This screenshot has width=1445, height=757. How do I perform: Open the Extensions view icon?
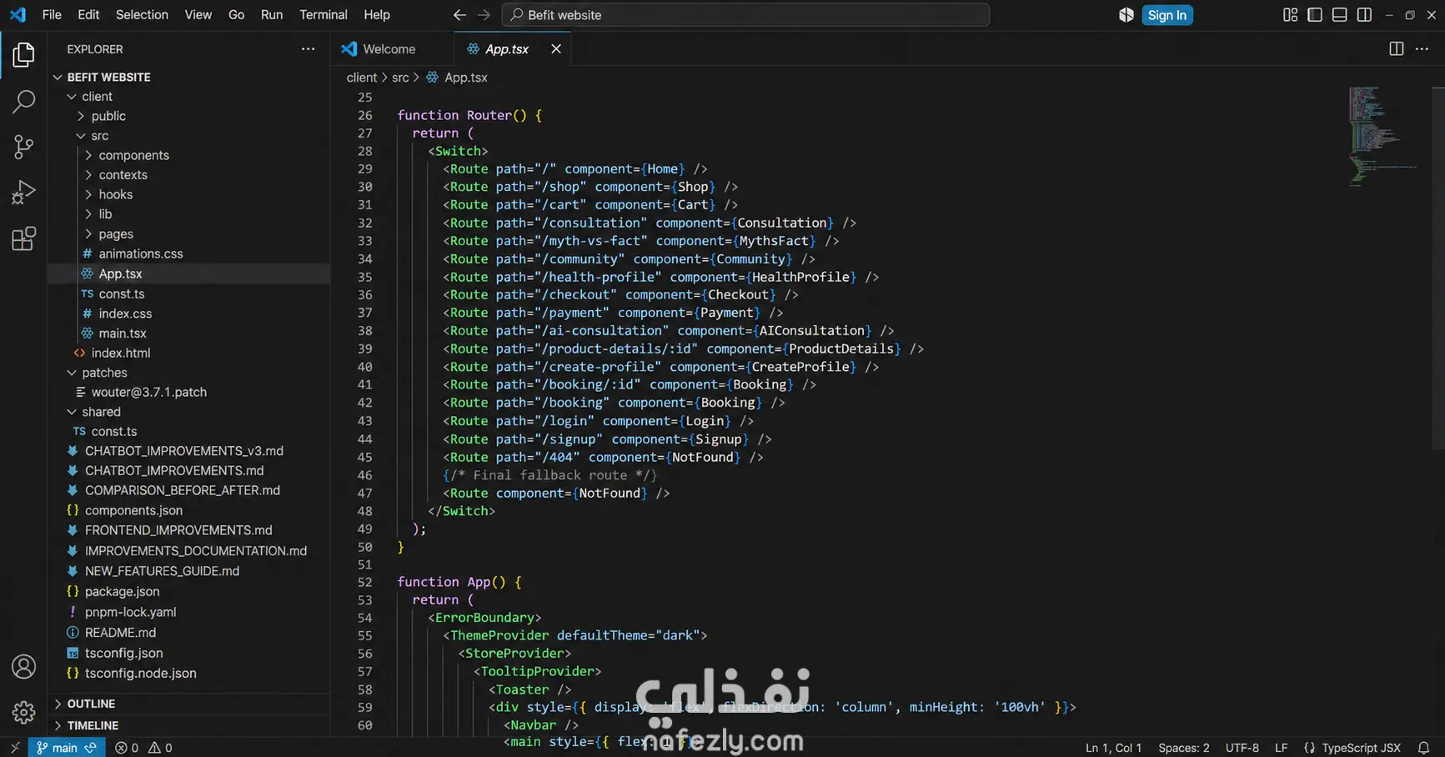(23, 239)
